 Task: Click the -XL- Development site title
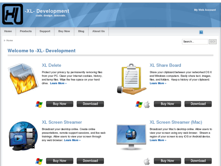[x=47, y=11]
